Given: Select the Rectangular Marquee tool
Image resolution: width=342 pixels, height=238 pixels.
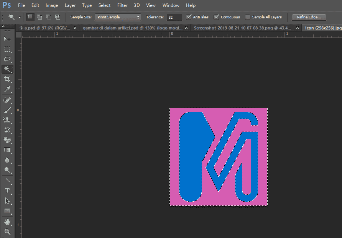Looking at the screenshot, I should coord(7,49).
